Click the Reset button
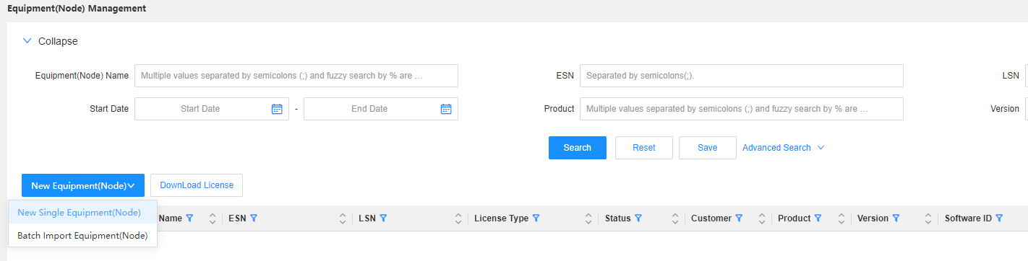The image size is (1028, 261). coord(644,148)
